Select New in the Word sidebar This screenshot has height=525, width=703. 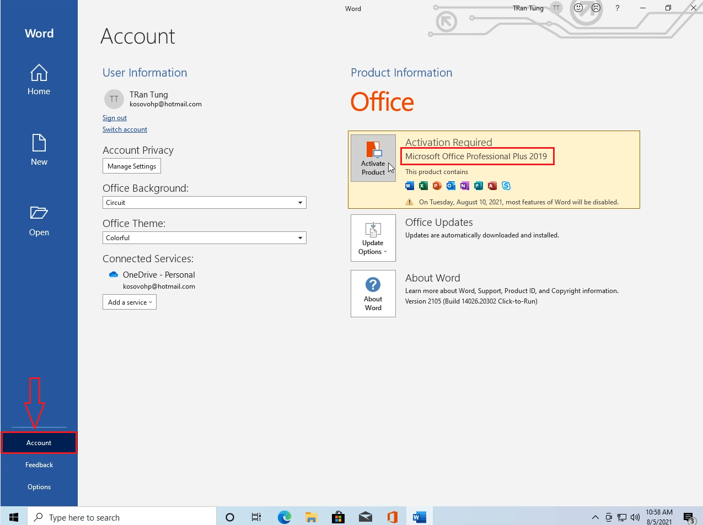tap(39, 150)
